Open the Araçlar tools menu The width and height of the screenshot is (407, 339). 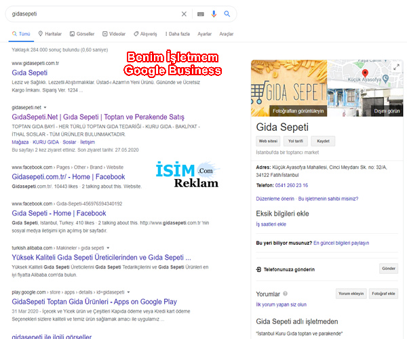pyautogui.click(x=227, y=34)
